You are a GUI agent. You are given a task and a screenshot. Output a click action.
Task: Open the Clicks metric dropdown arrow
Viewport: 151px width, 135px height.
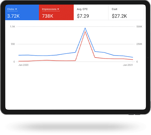coord(16,9)
